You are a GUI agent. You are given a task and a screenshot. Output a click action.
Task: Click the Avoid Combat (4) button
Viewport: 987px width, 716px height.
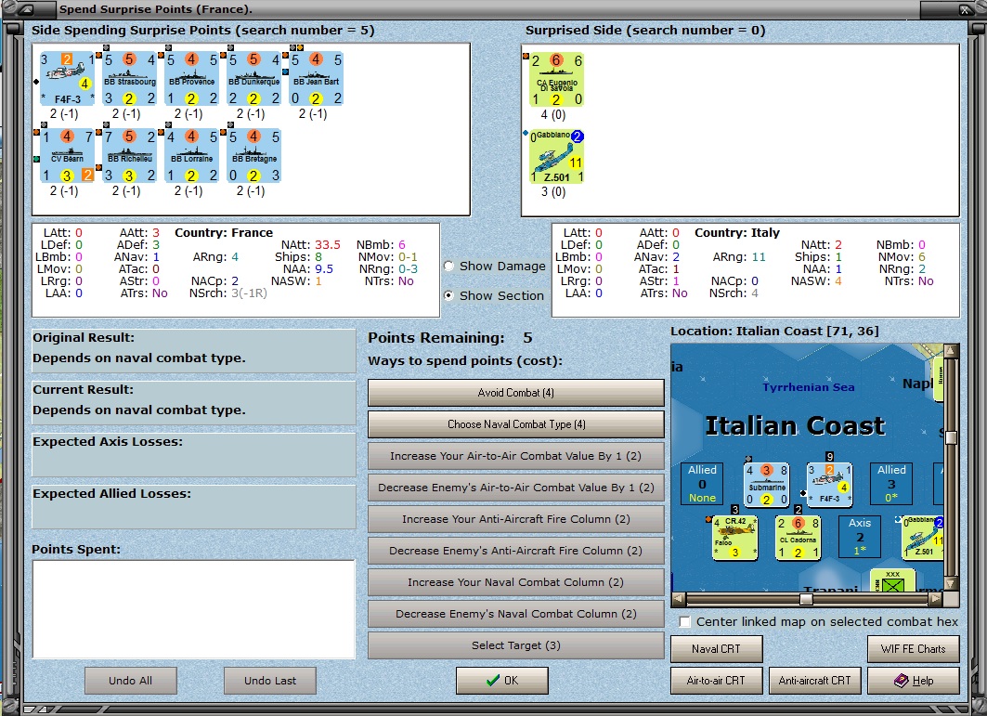click(515, 393)
